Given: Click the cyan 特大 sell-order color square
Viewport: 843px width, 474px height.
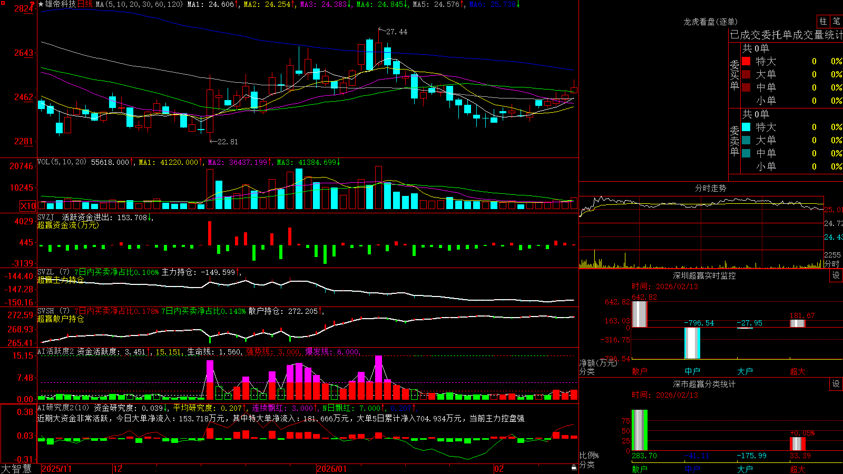Looking at the screenshot, I should point(746,127).
